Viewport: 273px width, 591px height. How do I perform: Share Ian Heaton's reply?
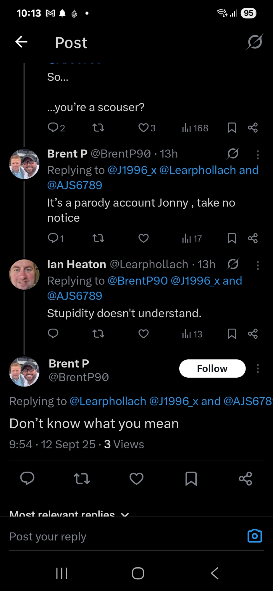pyautogui.click(x=253, y=334)
